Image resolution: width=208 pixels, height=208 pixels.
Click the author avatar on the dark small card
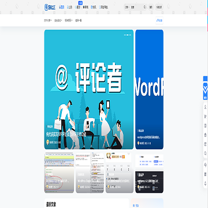pyautogui.click(x=138, y=187)
